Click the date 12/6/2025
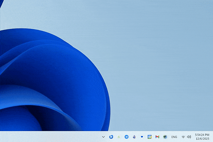213x142 pixels. pyautogui.click(x=202, y=139)
